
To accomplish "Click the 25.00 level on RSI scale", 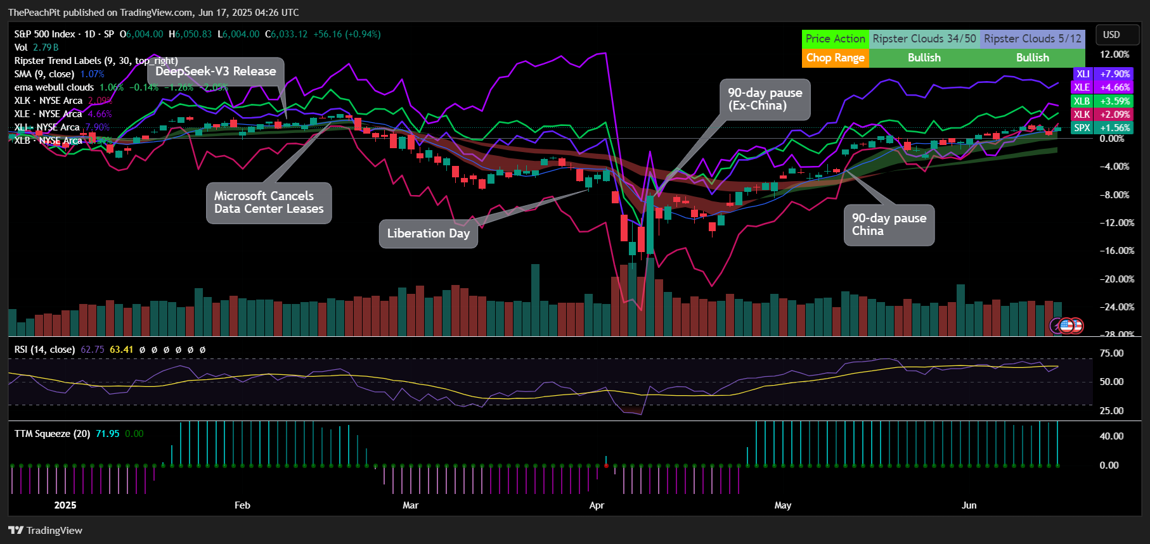I will coord(1111,411).
